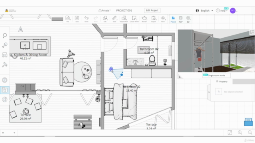255x143 pixels.
Task: Select the camera marker on the plan
Action: click(x=111, y=69)
